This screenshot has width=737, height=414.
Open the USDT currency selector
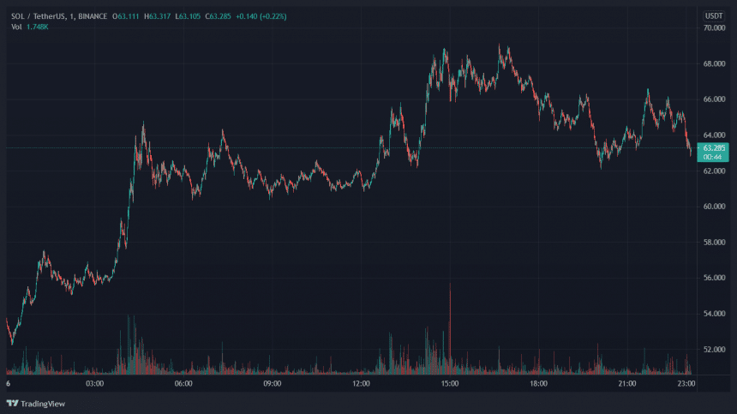point(713,15)
